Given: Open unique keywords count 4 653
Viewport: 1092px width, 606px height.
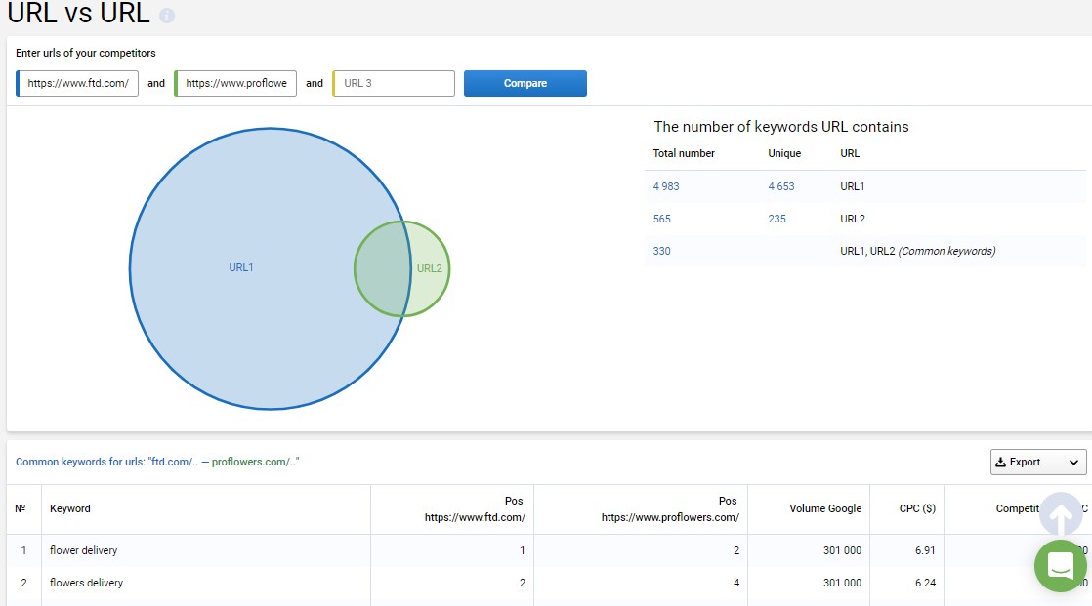Looking at the screenshot, I should (780, 186).
